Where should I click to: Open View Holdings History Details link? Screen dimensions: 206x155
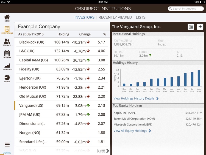click(x=134, y=98)
